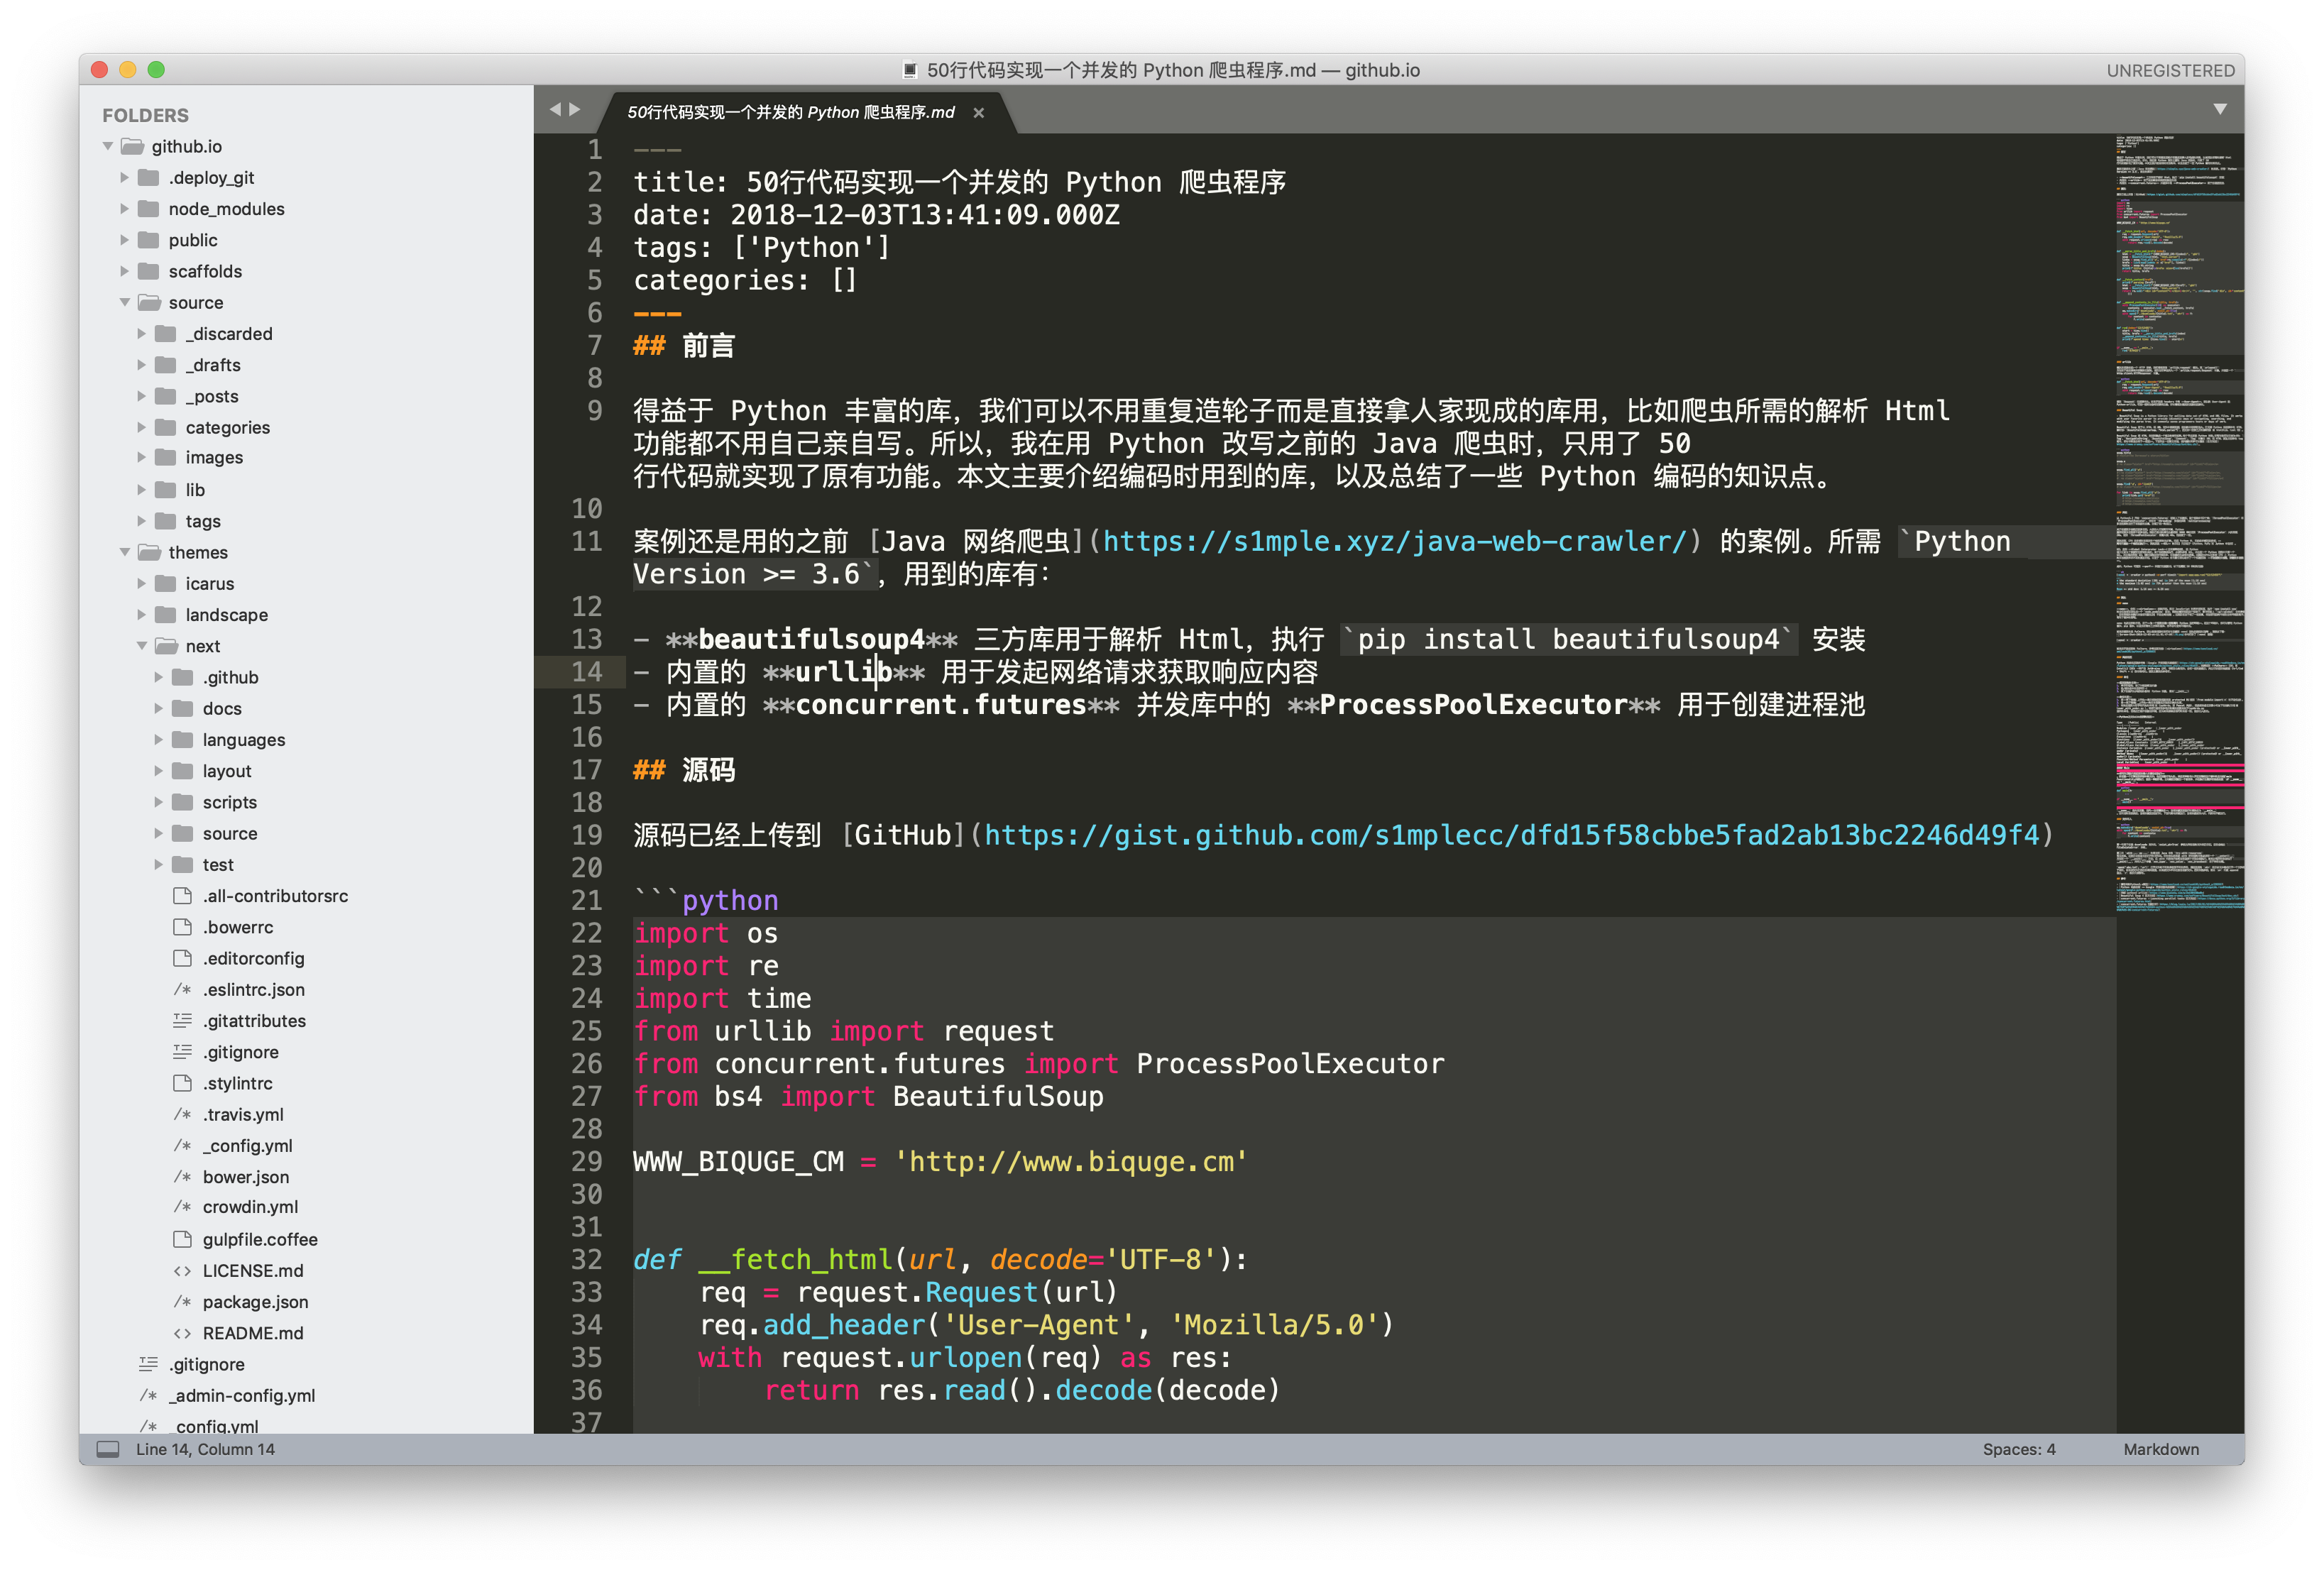Select the 50行代码 markdown file tab
The height and width of the screenshot is (1570, 2324).
(x=790, y=113)
